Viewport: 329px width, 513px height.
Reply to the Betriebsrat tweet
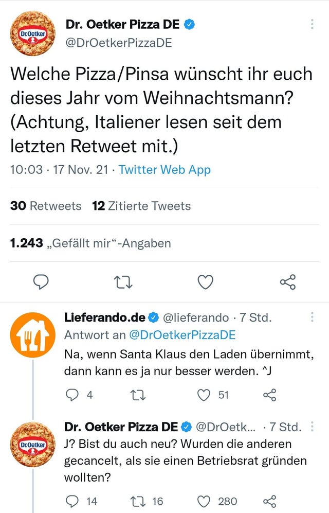coord(72,501)
